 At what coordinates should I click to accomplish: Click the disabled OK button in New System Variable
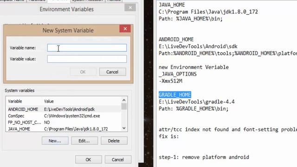83,72
